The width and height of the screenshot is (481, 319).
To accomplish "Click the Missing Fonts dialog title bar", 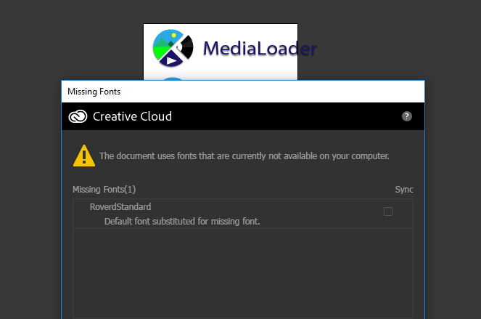I will 243,92.
